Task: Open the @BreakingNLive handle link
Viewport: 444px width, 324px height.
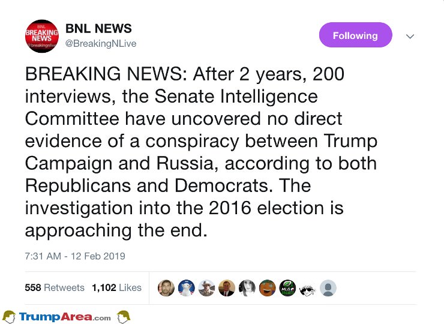Action: 101,44
